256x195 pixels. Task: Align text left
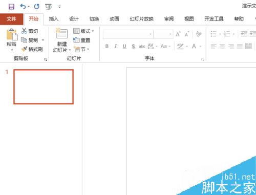click(x=214, y=46)
